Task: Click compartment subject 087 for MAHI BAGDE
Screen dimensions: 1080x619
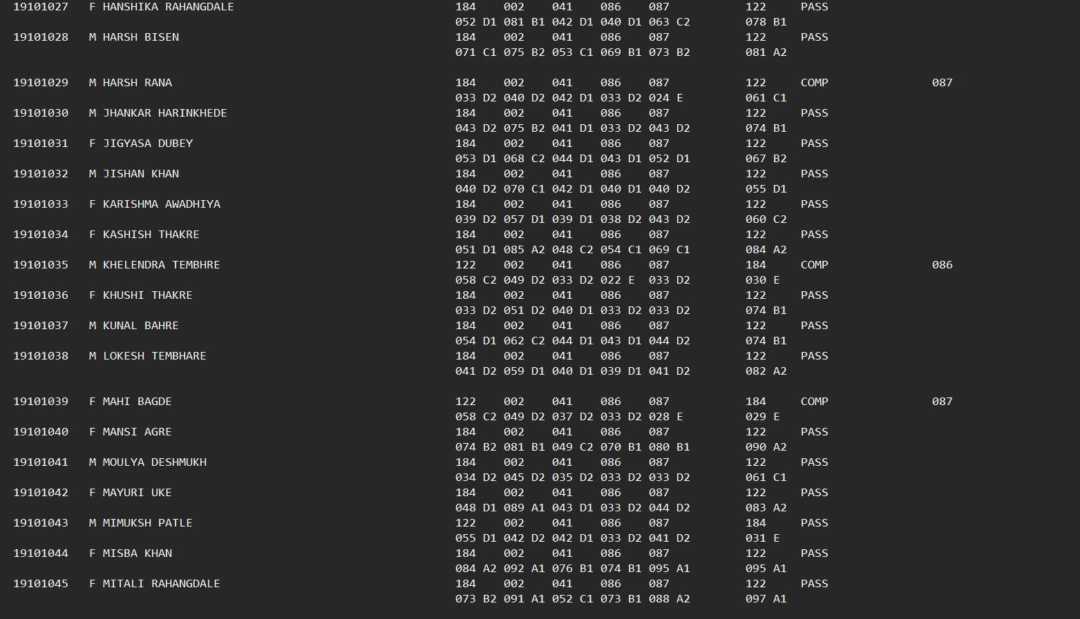Action: [942, 402]
